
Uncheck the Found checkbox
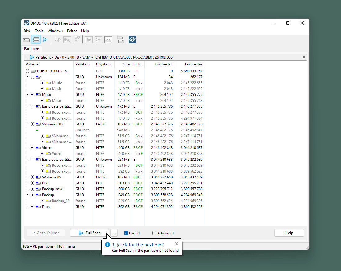point(126,233)
